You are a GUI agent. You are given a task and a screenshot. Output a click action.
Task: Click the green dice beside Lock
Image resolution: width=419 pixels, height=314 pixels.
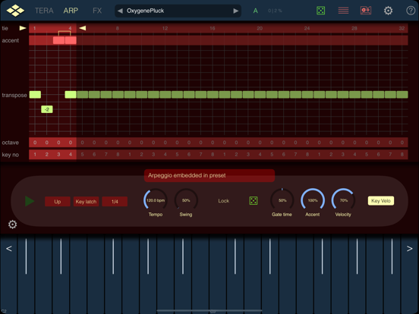(x=254, y=200)
